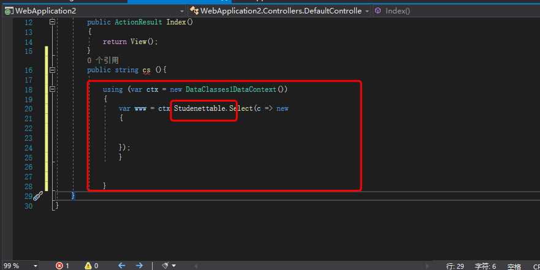540x270 pixels.
Task: Click the code cleanup broom icon
Action: [165, 266]
